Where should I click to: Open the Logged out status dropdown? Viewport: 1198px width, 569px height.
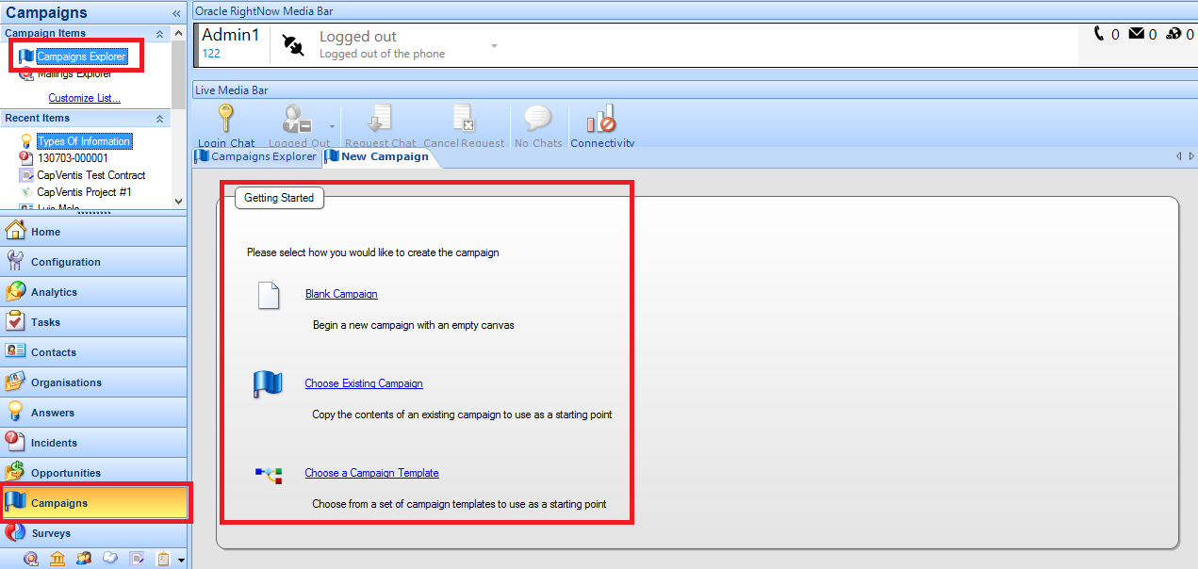tap(494, 46)
